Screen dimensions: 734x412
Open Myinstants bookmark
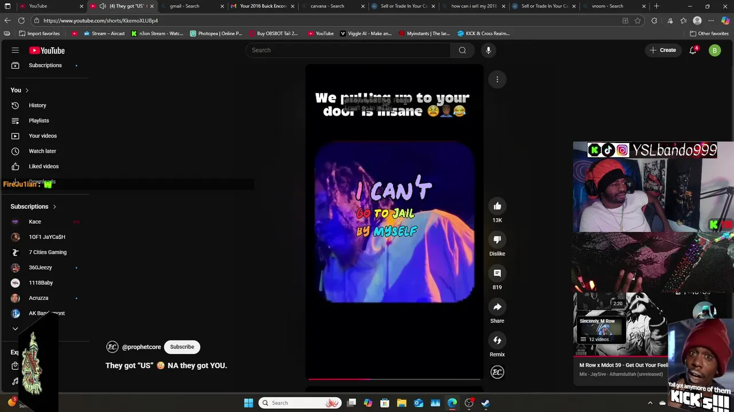click(x=424, y=33)
